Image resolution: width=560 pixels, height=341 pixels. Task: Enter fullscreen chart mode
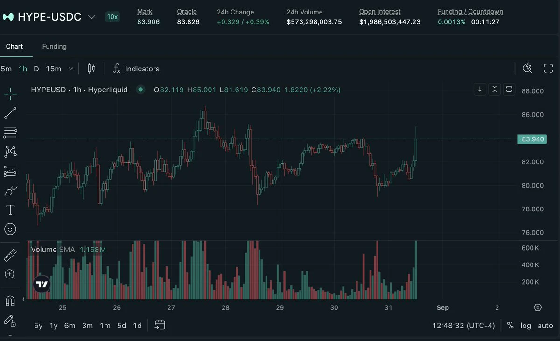[548, 69]
